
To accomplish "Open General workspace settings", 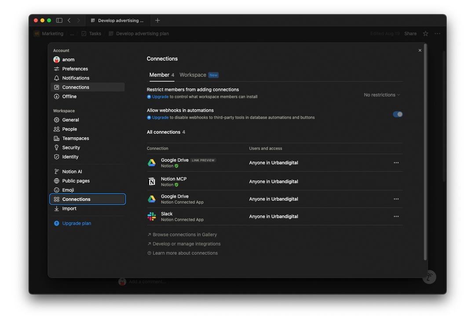I will [88, 120].
